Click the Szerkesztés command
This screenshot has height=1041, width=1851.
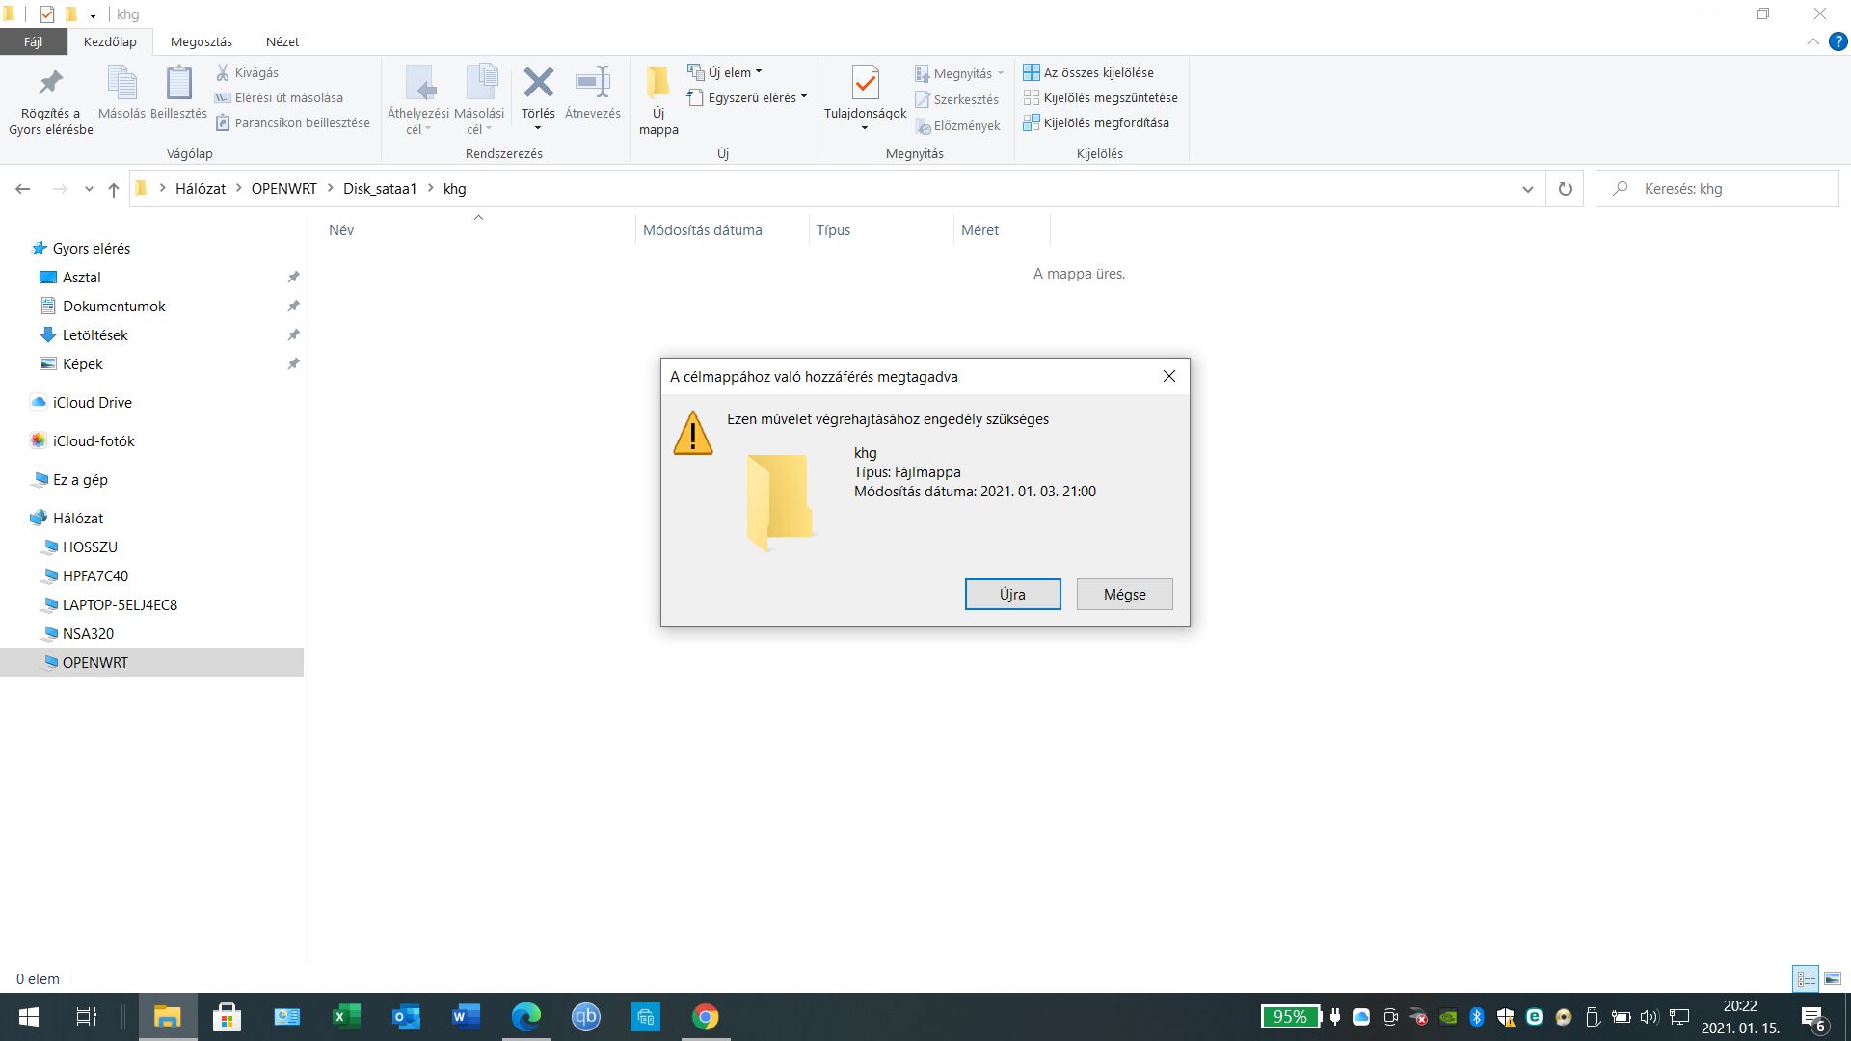[x=956, y=99]
